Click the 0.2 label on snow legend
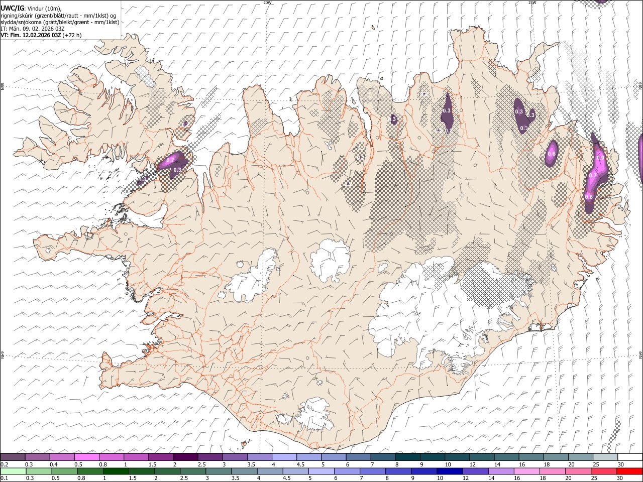Image resolution: width=643 pixels, height=482 pixels. (x=5, y=464)
